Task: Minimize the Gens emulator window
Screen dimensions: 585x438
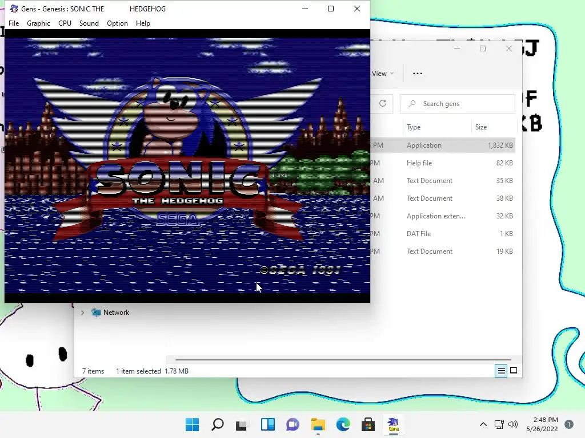Action: [x=305, y=9]
